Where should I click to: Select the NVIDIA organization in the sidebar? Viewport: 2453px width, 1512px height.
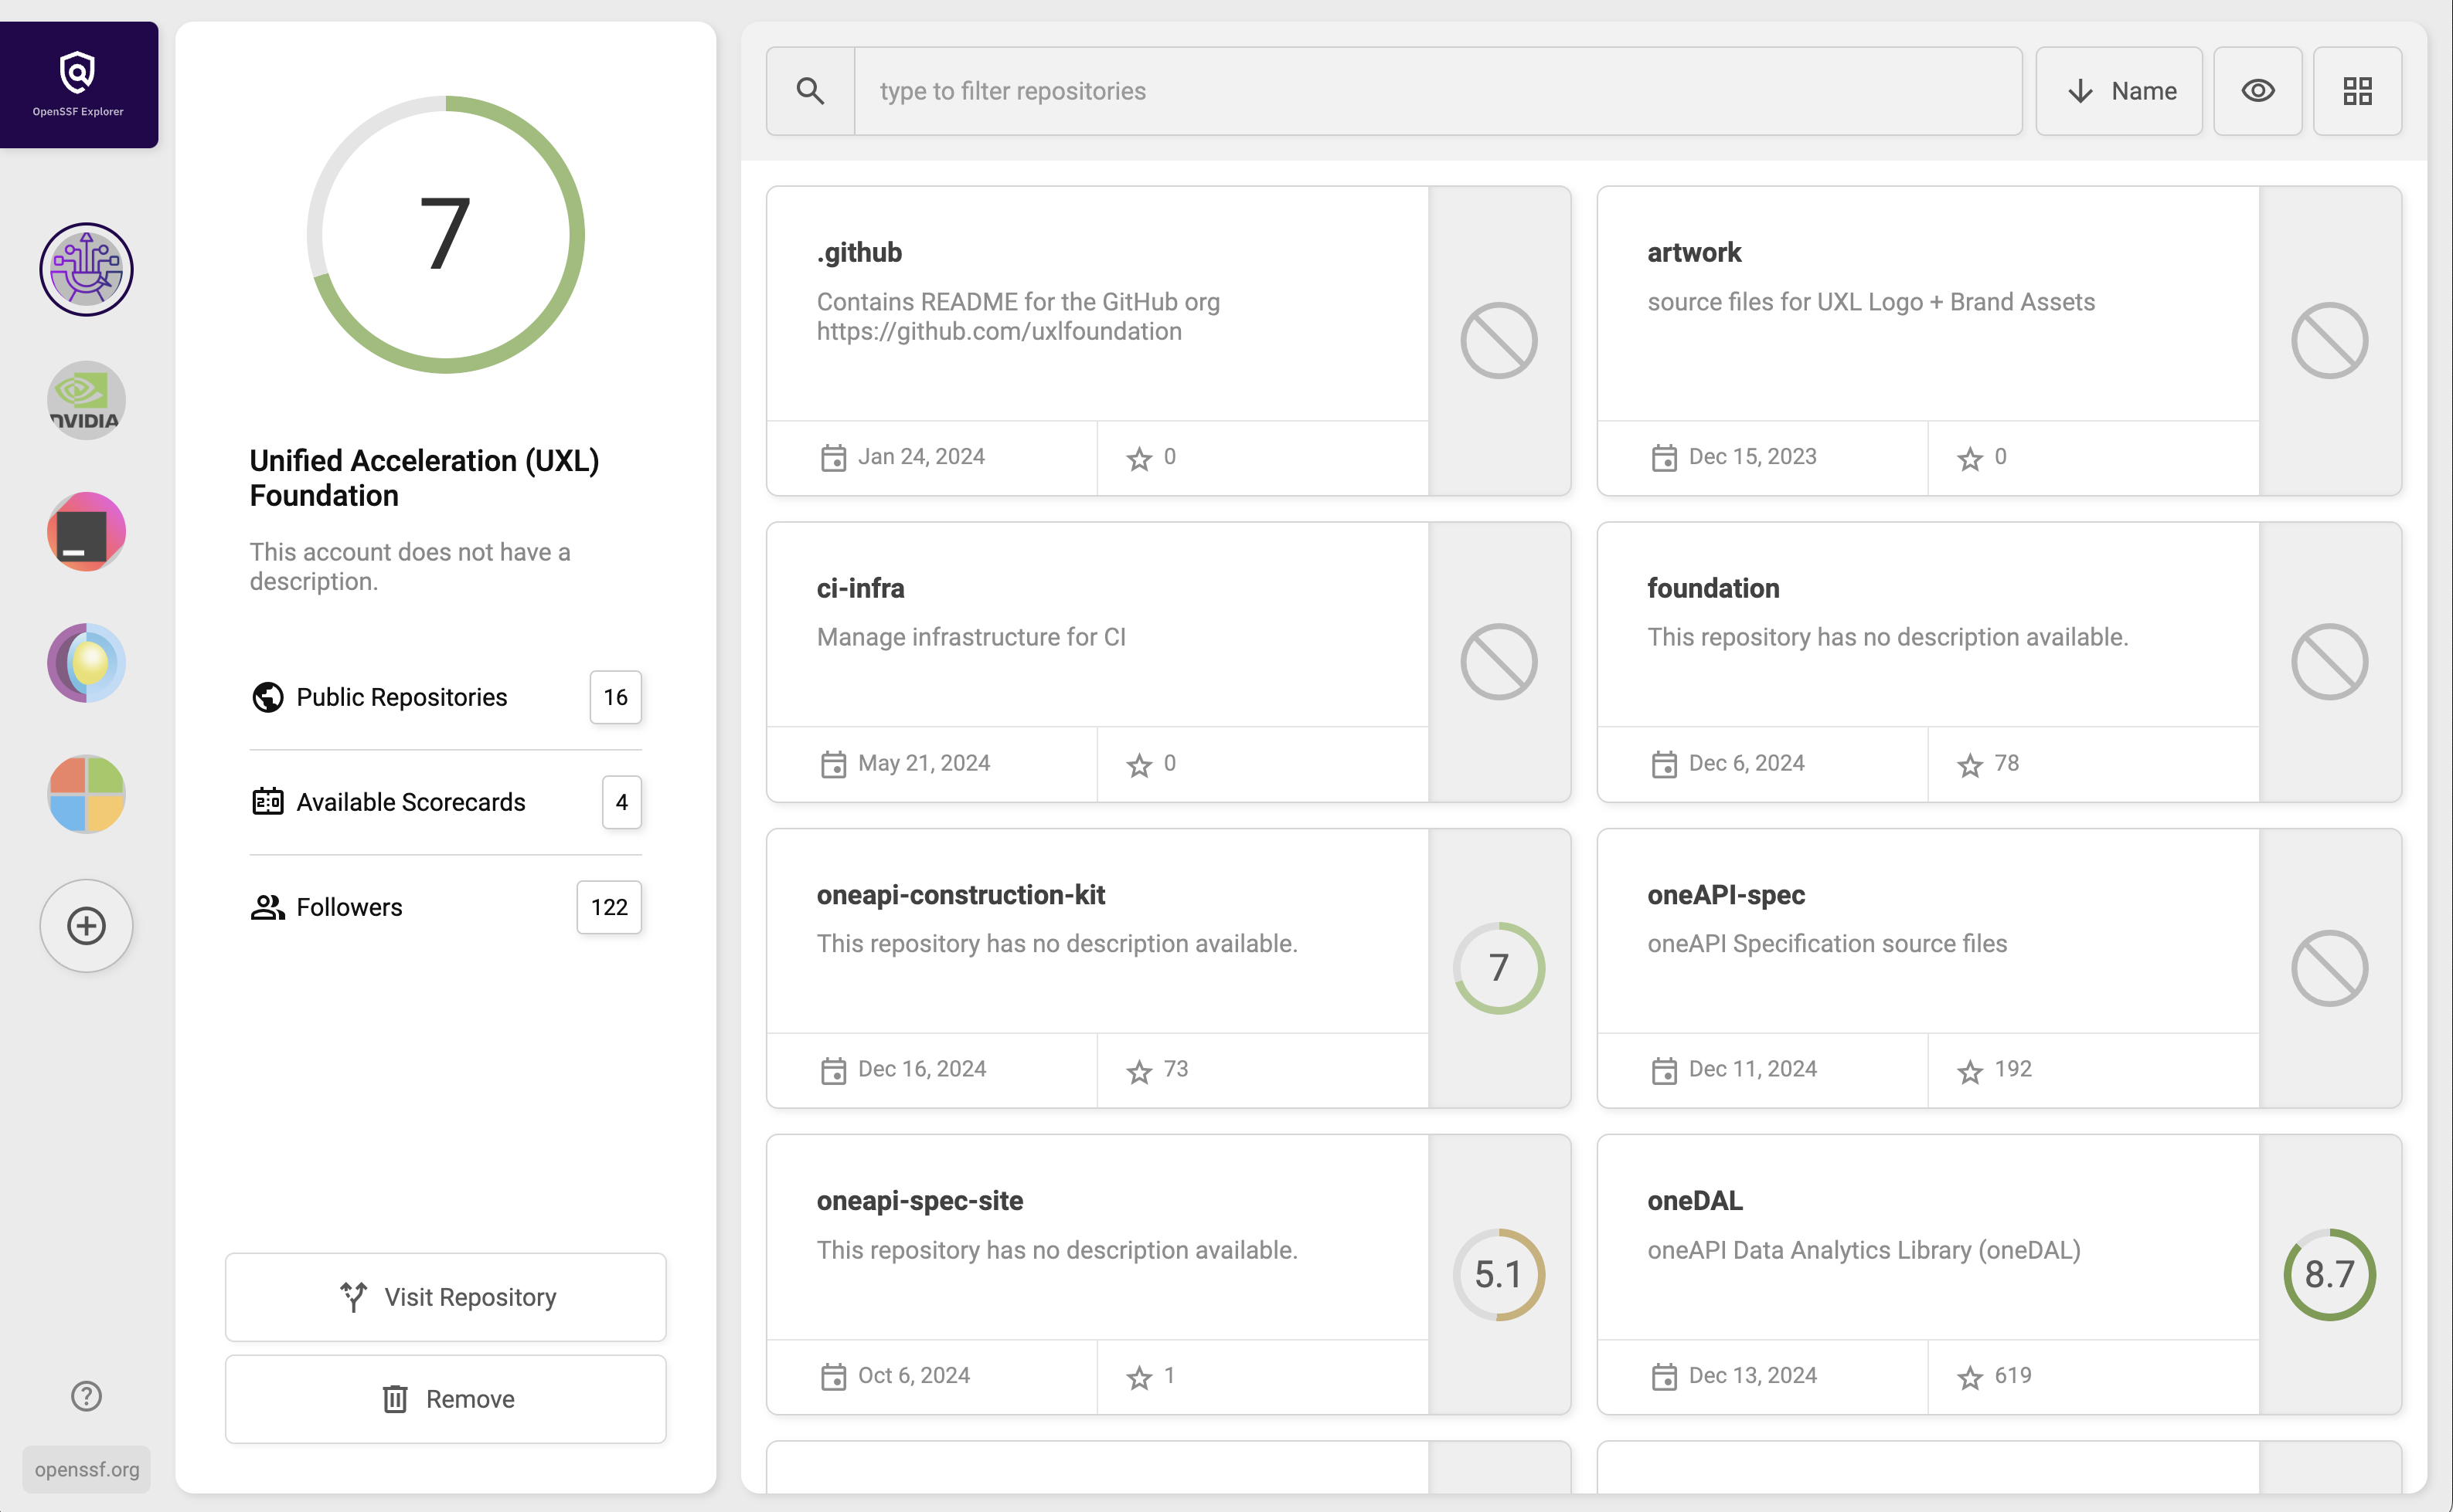pyautogui.click(x=85, y=399)
